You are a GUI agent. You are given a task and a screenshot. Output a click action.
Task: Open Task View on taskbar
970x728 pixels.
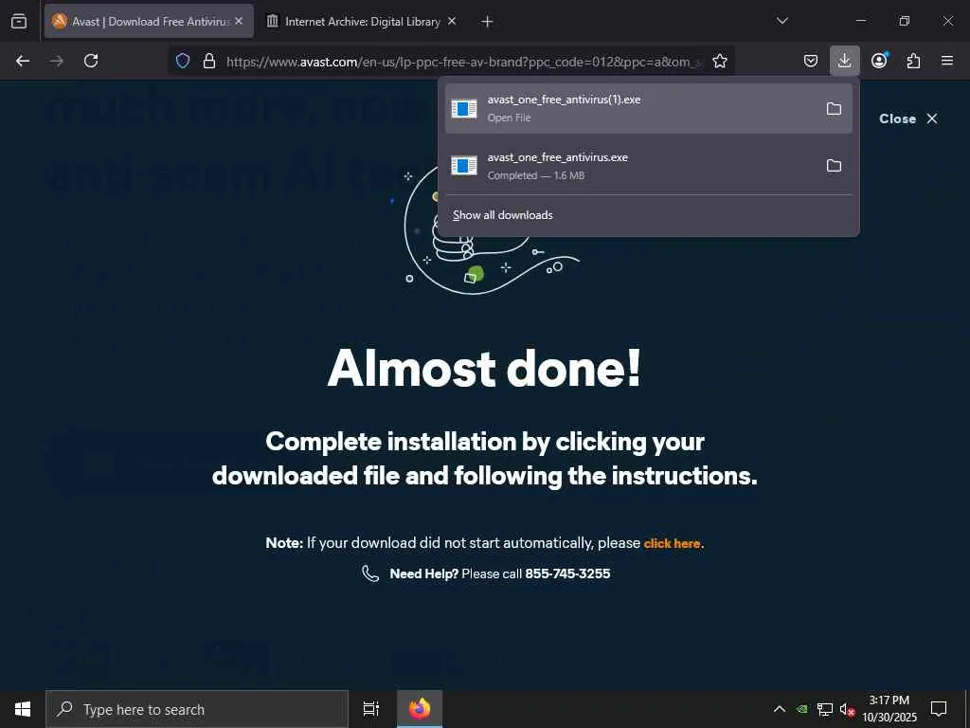(x=371, y=709)
